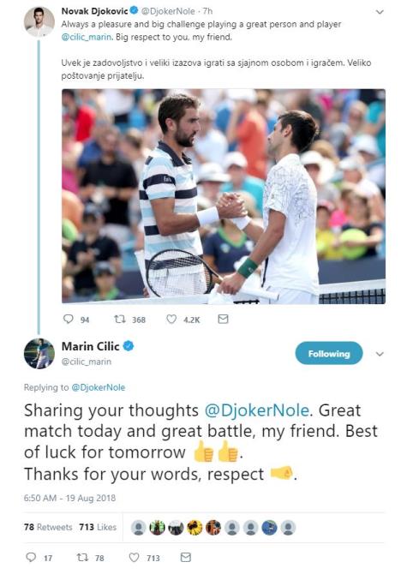Open the @cilic_marin mention in Djokovic's tweet
The image size is (401, 574).
86,38
